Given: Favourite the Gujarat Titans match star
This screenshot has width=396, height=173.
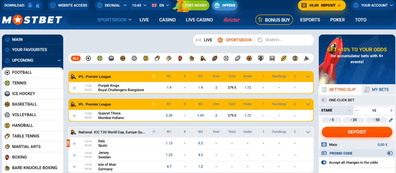Looking at the screenshot, I should [74, 116].
